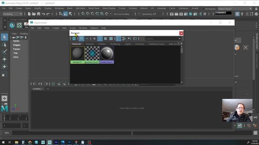Viewport: 259px width, 145px height.
Task: Switch to the Utilities tab in Browser
Action: 102,44
